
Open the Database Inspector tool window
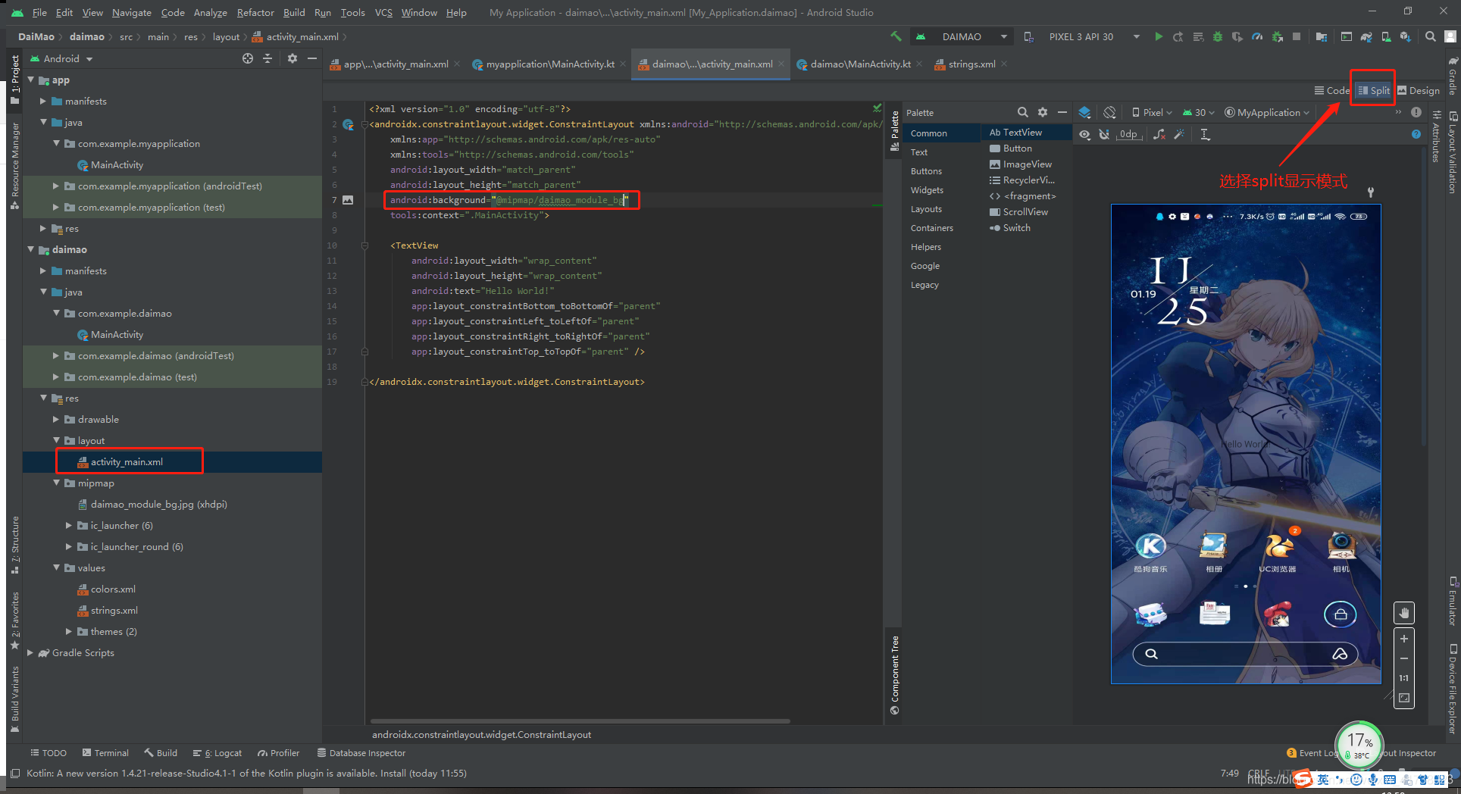361,753
